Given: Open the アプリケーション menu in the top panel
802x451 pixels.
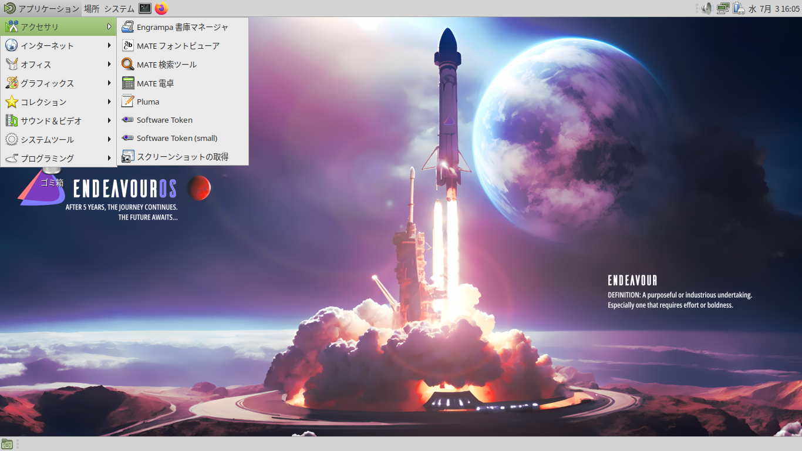Looking at the screenshot, I should (x=41, y=9).
